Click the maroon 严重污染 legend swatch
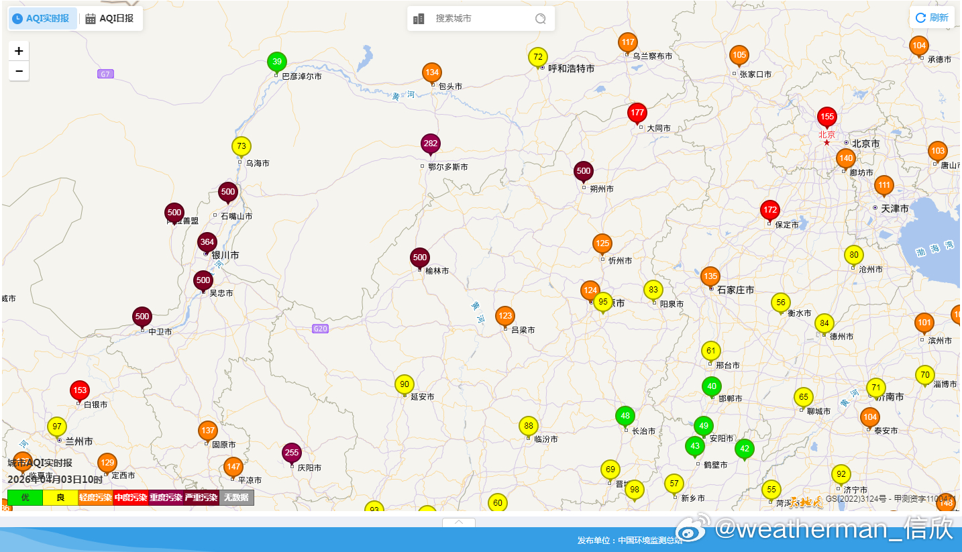 [x=201, y=498]
